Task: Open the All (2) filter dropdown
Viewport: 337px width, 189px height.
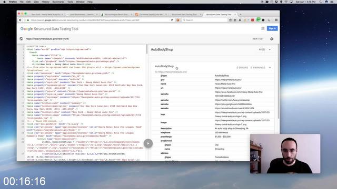Action: pos(264,49)
